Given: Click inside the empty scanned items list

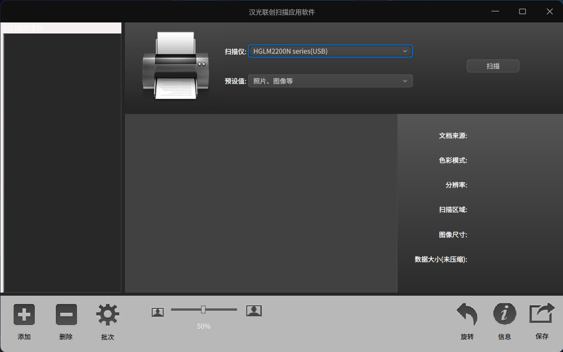Looking at the screenshot, I should 62,163.
